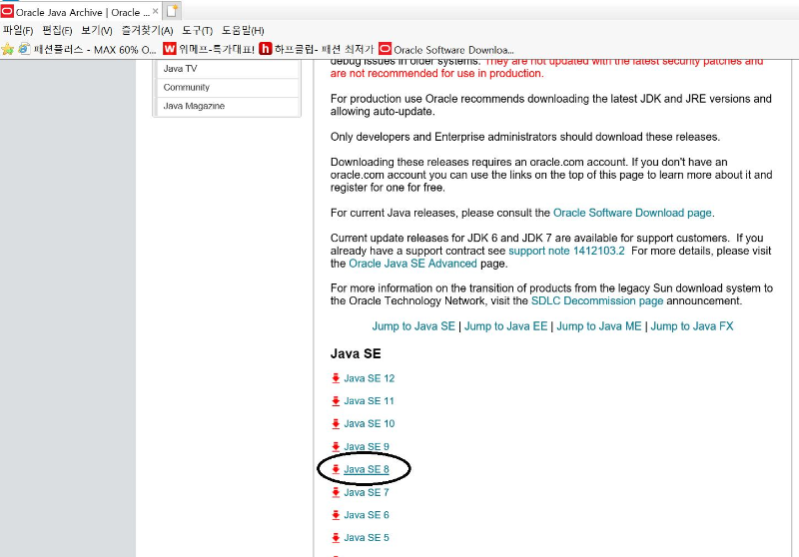The image size is (799, 557).
Task: Close the Oracle Java Archive tab
Action: click(x=156, y=11)
